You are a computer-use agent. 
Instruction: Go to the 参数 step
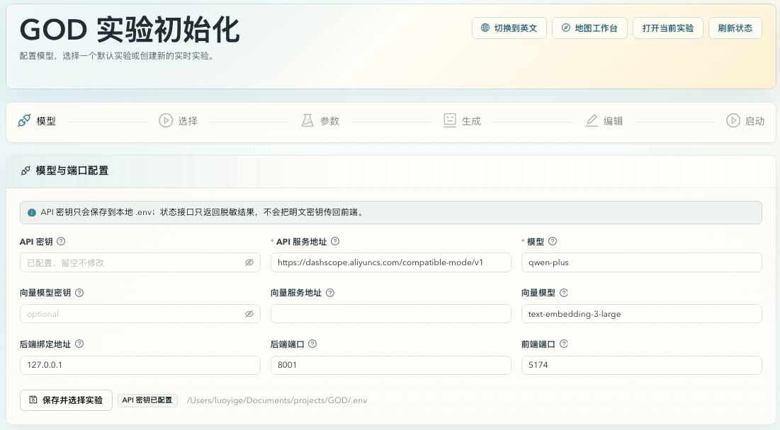coord(320,121)
